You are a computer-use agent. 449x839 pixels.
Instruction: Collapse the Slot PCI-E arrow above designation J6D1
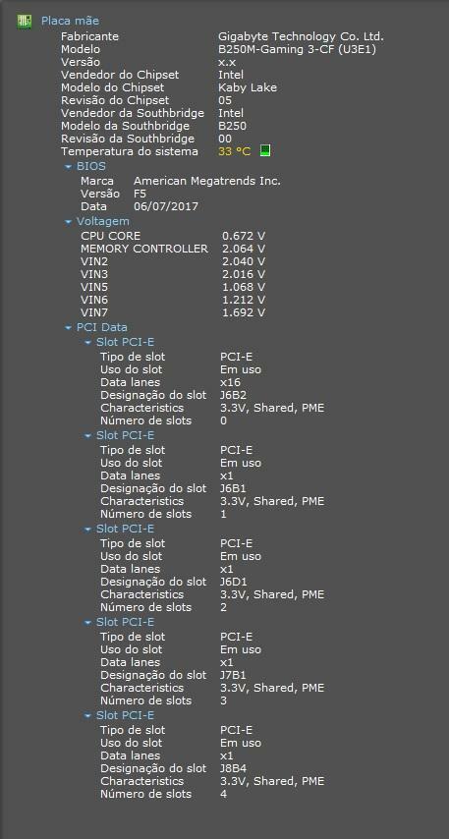coord(87,530)
